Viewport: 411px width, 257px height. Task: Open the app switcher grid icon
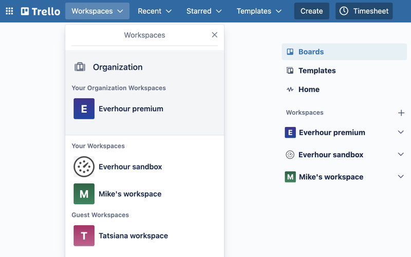click(x=9, y=11)
